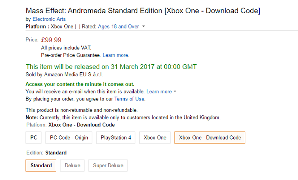The width and height of the screenshot is (298, 180).
Task: Choose the Standard edition
Action: 41,166
